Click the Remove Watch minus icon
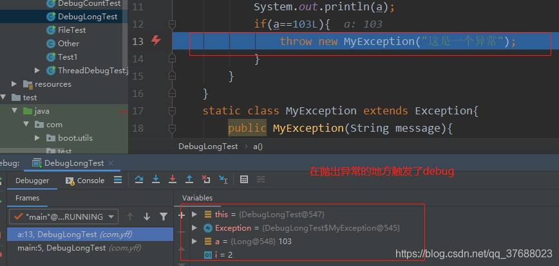The height and width of the screenshot is (266, 559). [182, 231]
